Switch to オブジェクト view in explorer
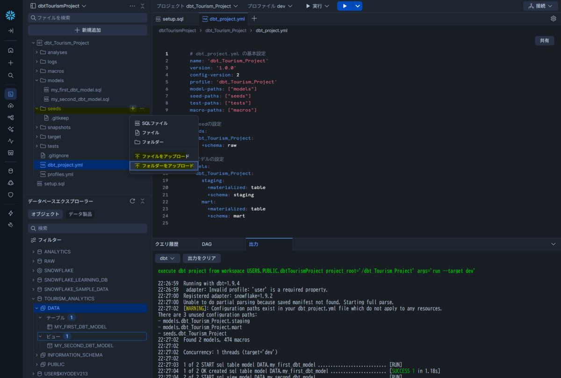The height and width of the screenshot is (378, 561). pyautogui.click(x=45, y=214)
